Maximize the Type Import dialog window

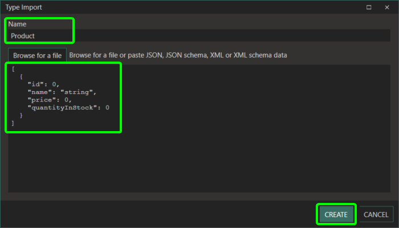[369, 7]
